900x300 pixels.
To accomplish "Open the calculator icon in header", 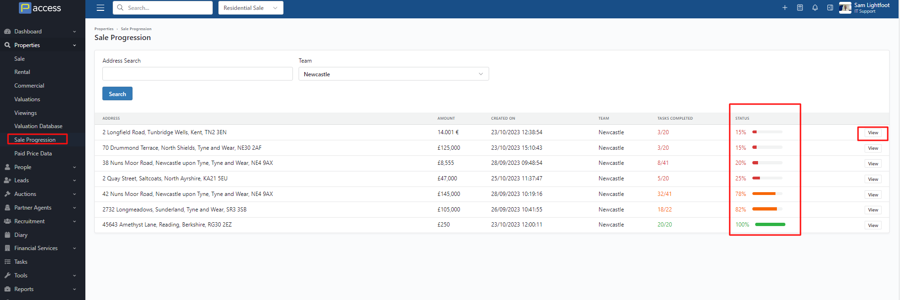I will [x=800, y=8].
